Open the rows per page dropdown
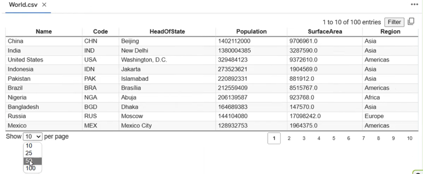The height and width of the screenshot is (174, 423). [x=33, y=136]
